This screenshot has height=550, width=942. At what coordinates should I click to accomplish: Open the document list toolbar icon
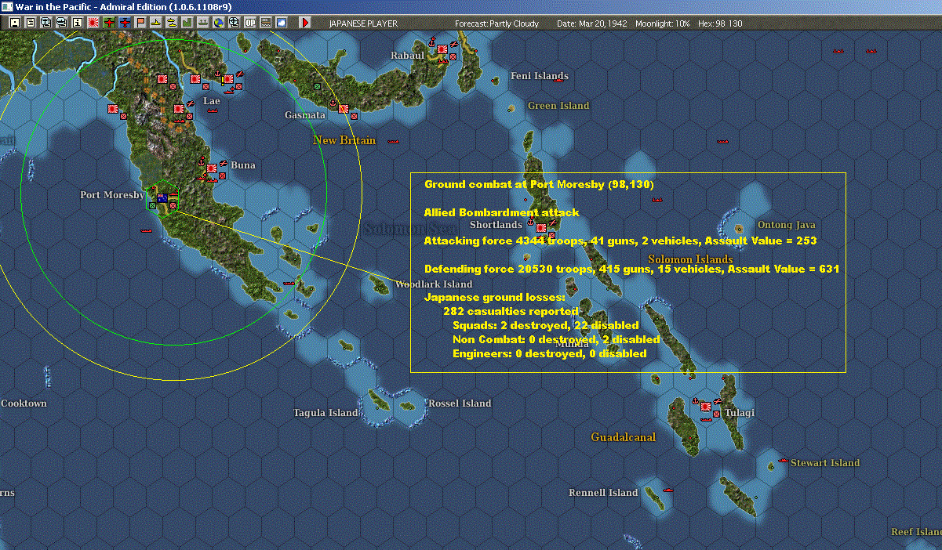pos(30,23)
